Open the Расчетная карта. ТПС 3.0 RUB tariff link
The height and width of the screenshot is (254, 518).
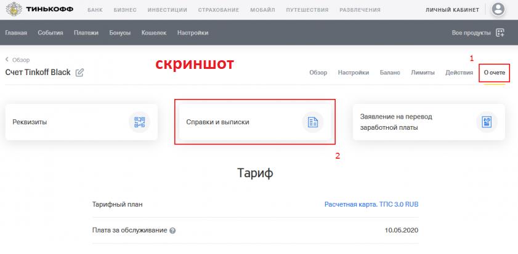pos(371,204)
